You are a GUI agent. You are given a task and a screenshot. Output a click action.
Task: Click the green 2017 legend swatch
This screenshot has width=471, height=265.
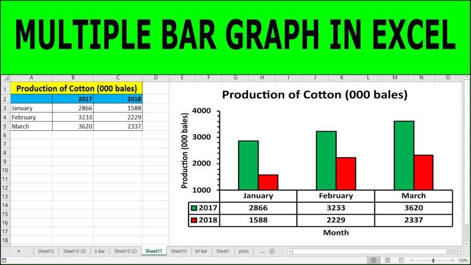pyautogui.click(x=194, y=208)
